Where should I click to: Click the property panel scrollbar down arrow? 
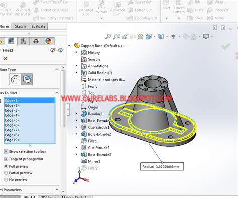[63, 191]
